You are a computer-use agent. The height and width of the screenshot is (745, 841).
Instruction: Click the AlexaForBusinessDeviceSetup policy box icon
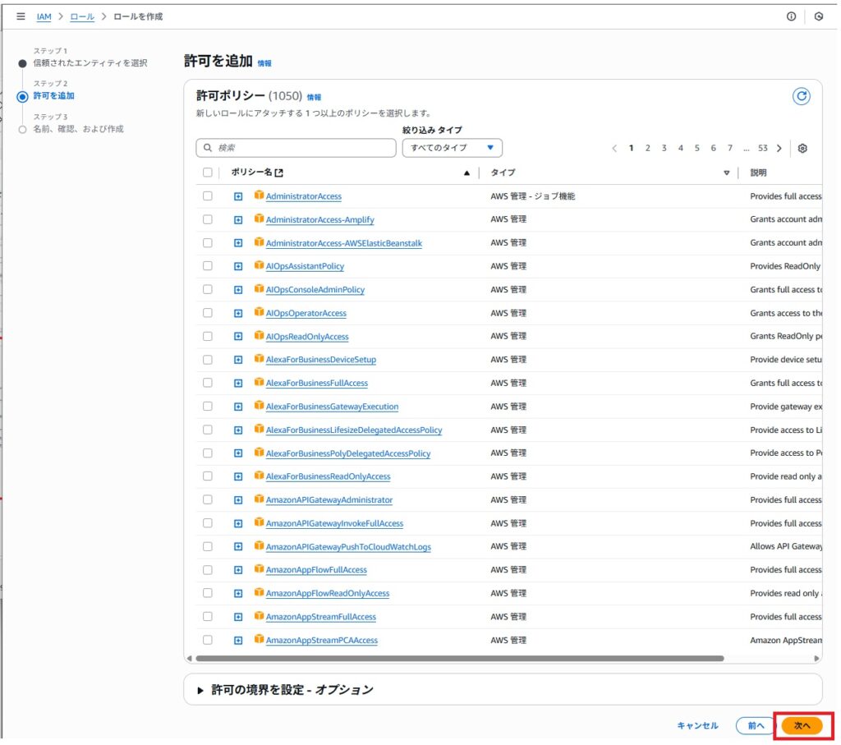coord(259,358)
